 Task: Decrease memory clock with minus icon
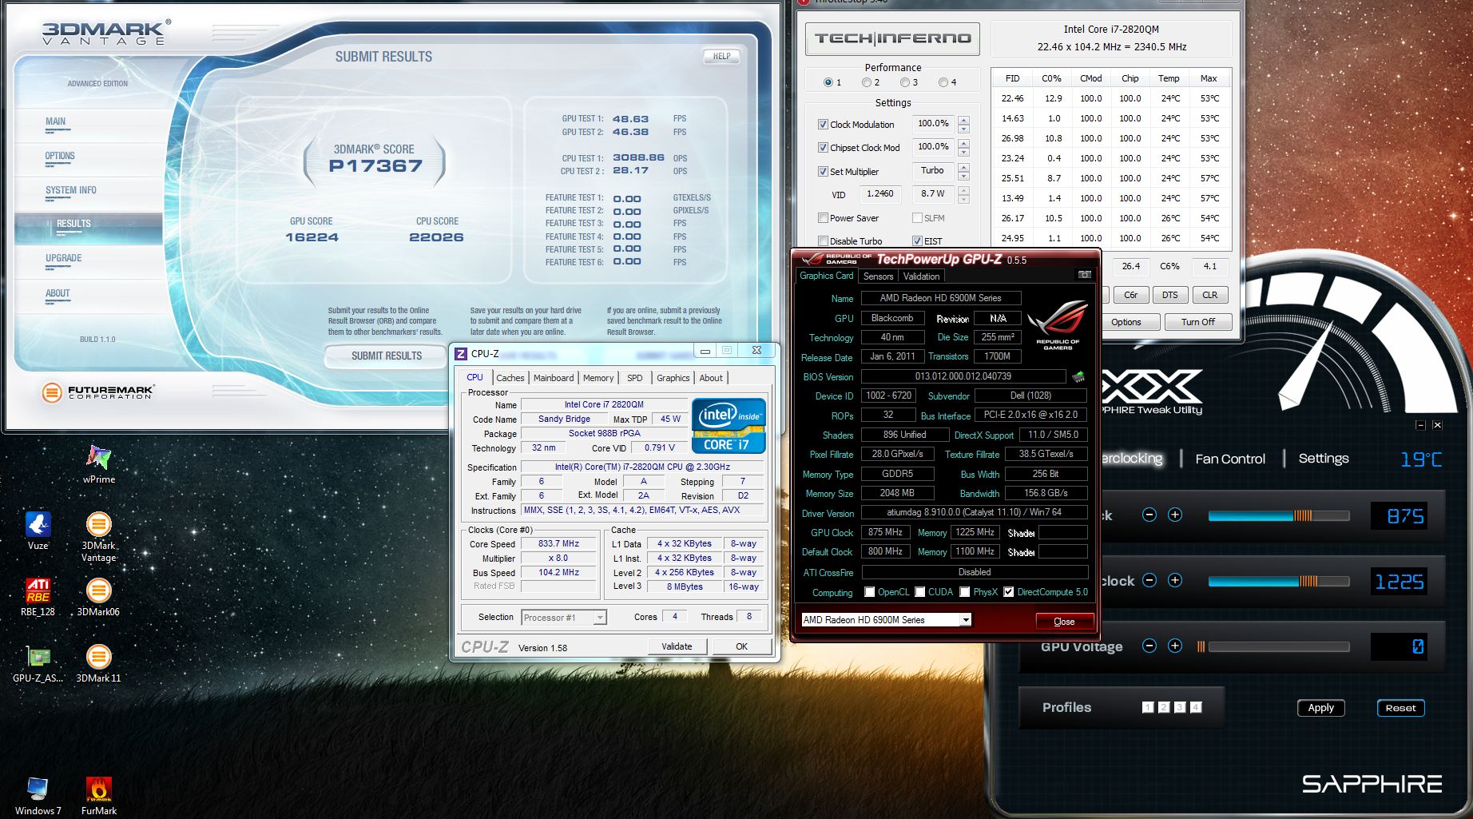(x=1149, y=581)
